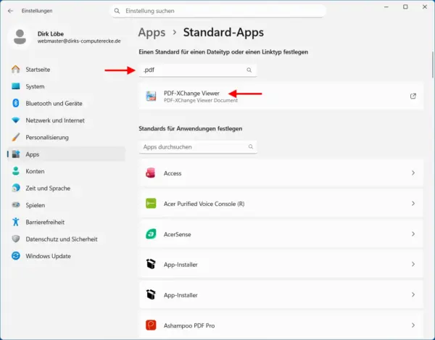Click the PDF-XChange Viewer default entry
435x340 pixels.
pyautogui.click(x=281, y=96)
